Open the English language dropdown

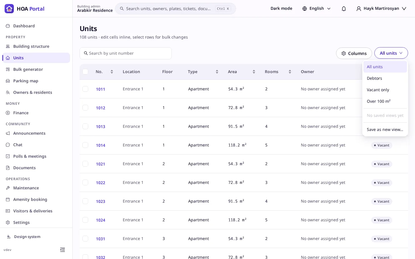[x=316, y=9]
